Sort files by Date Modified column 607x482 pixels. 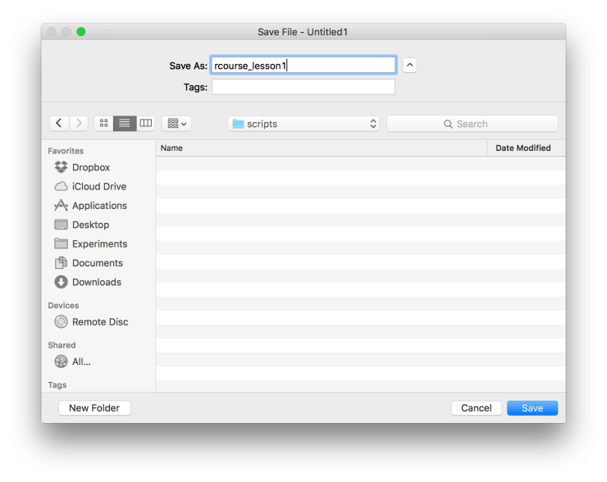click(x=523, y=148)
